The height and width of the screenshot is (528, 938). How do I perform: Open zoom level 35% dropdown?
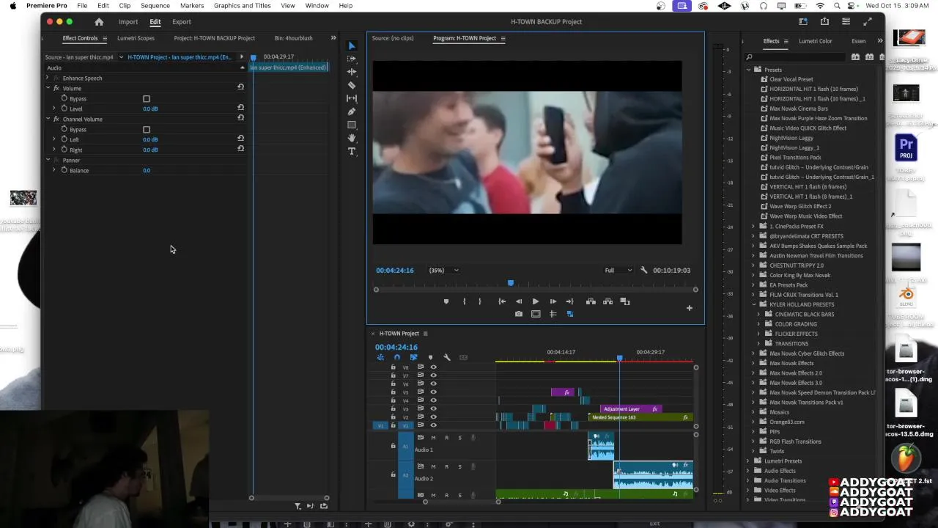(x=444, y=270)
